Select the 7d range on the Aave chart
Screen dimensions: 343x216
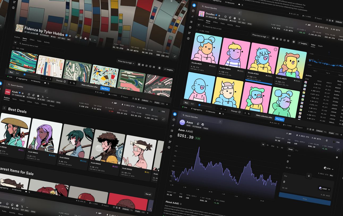[x=267, y=145]
